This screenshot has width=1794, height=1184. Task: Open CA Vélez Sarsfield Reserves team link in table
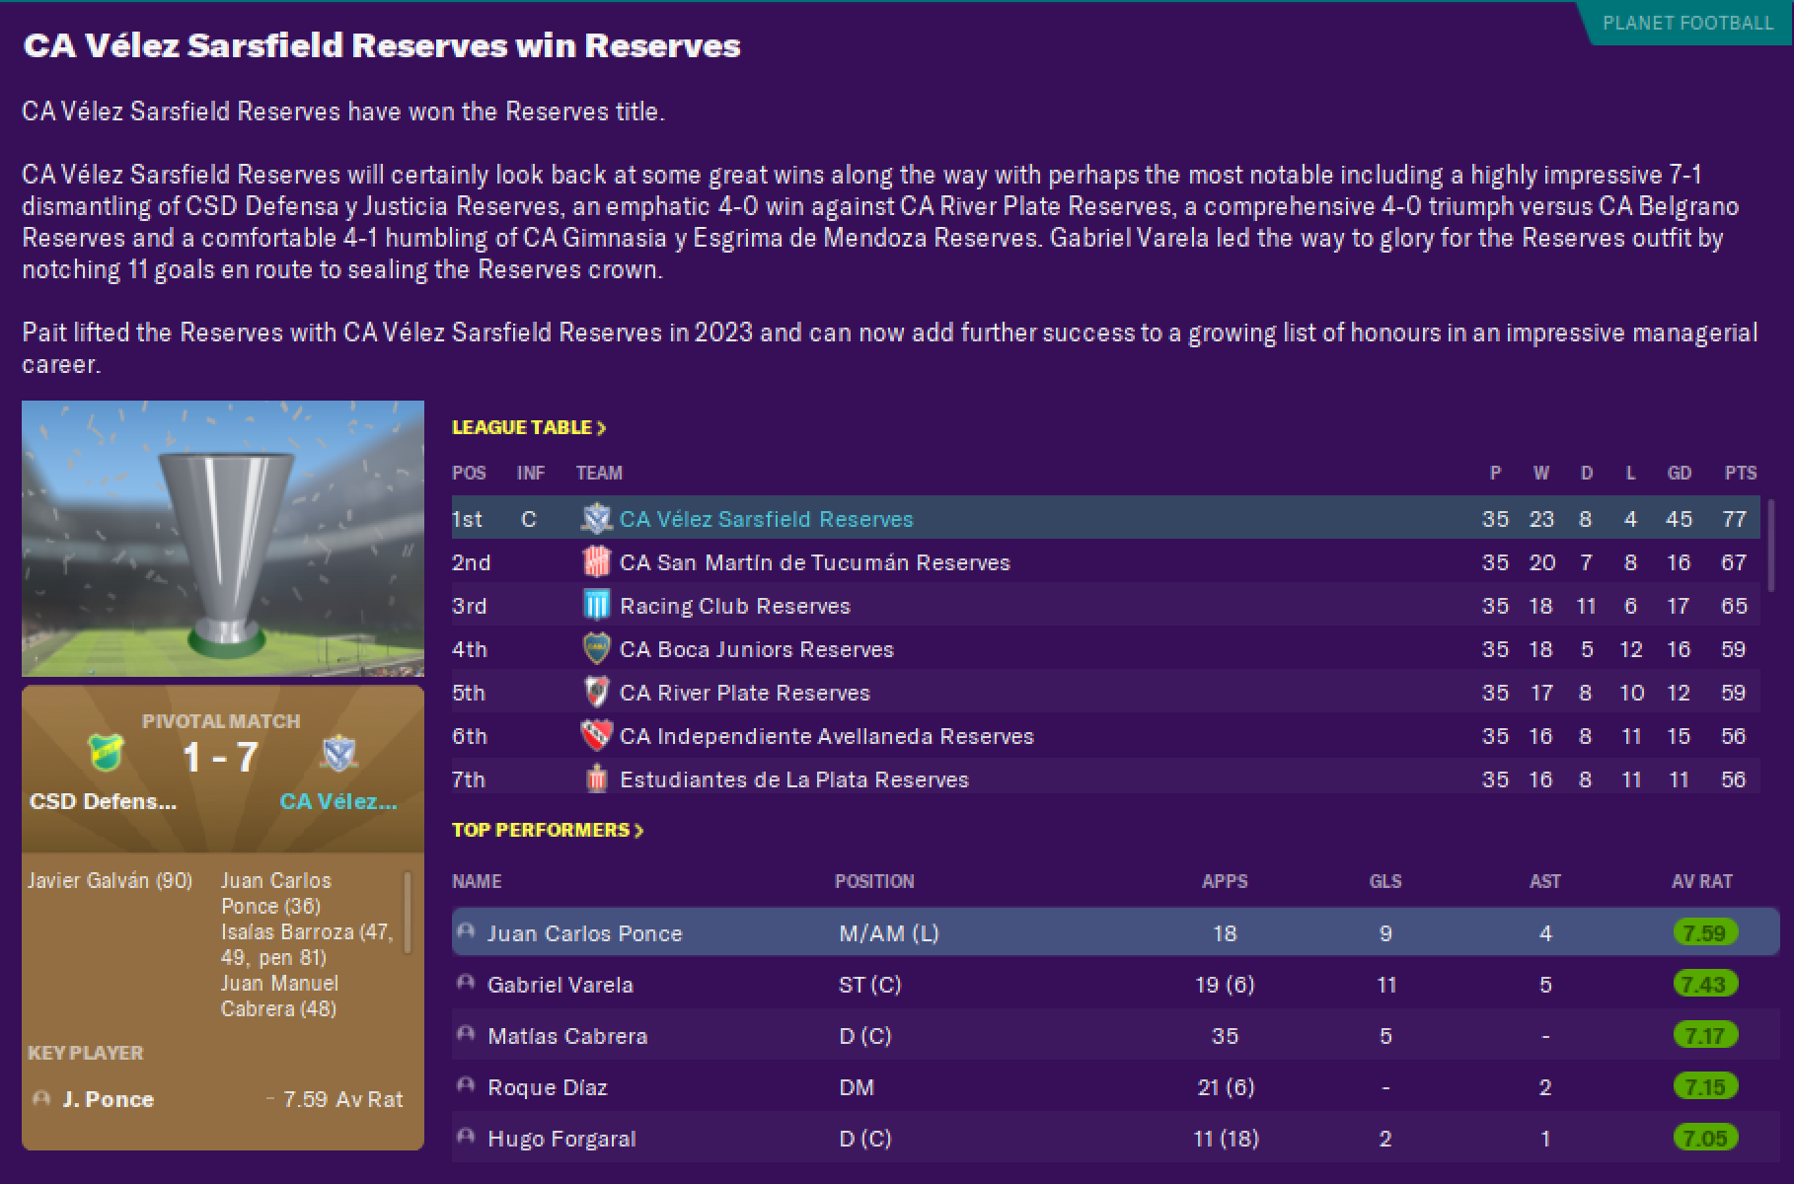(x=767, y=519)
